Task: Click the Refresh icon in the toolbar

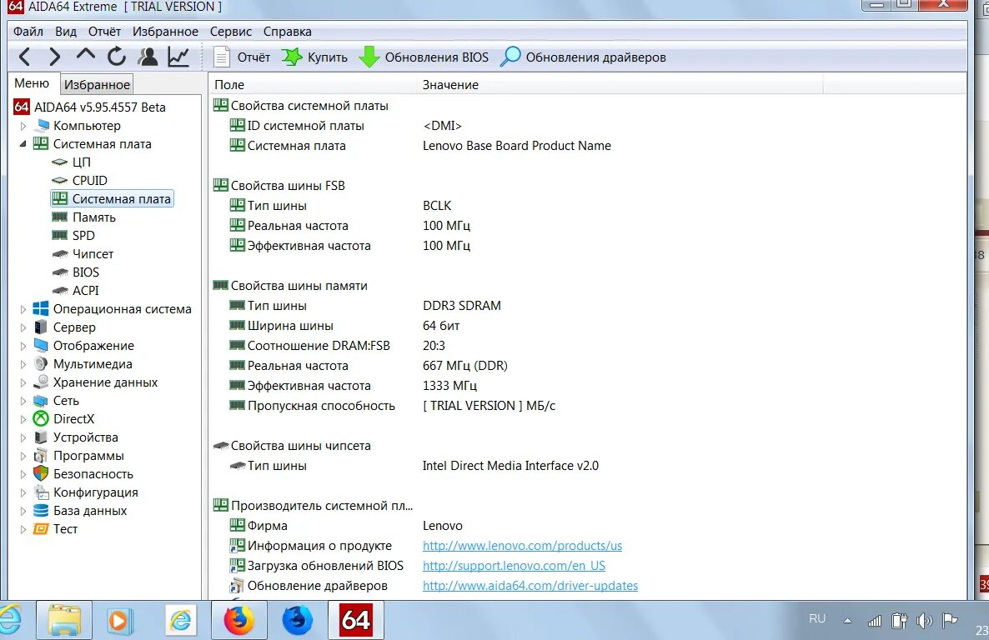Action: 116,57
